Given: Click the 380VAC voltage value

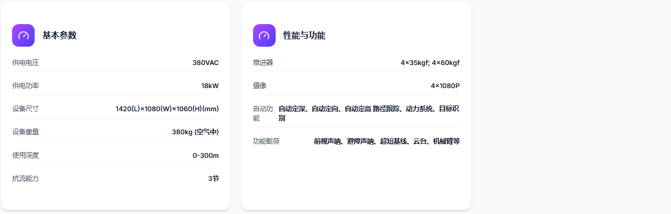Looking at the screenshot, I should 205,63.
